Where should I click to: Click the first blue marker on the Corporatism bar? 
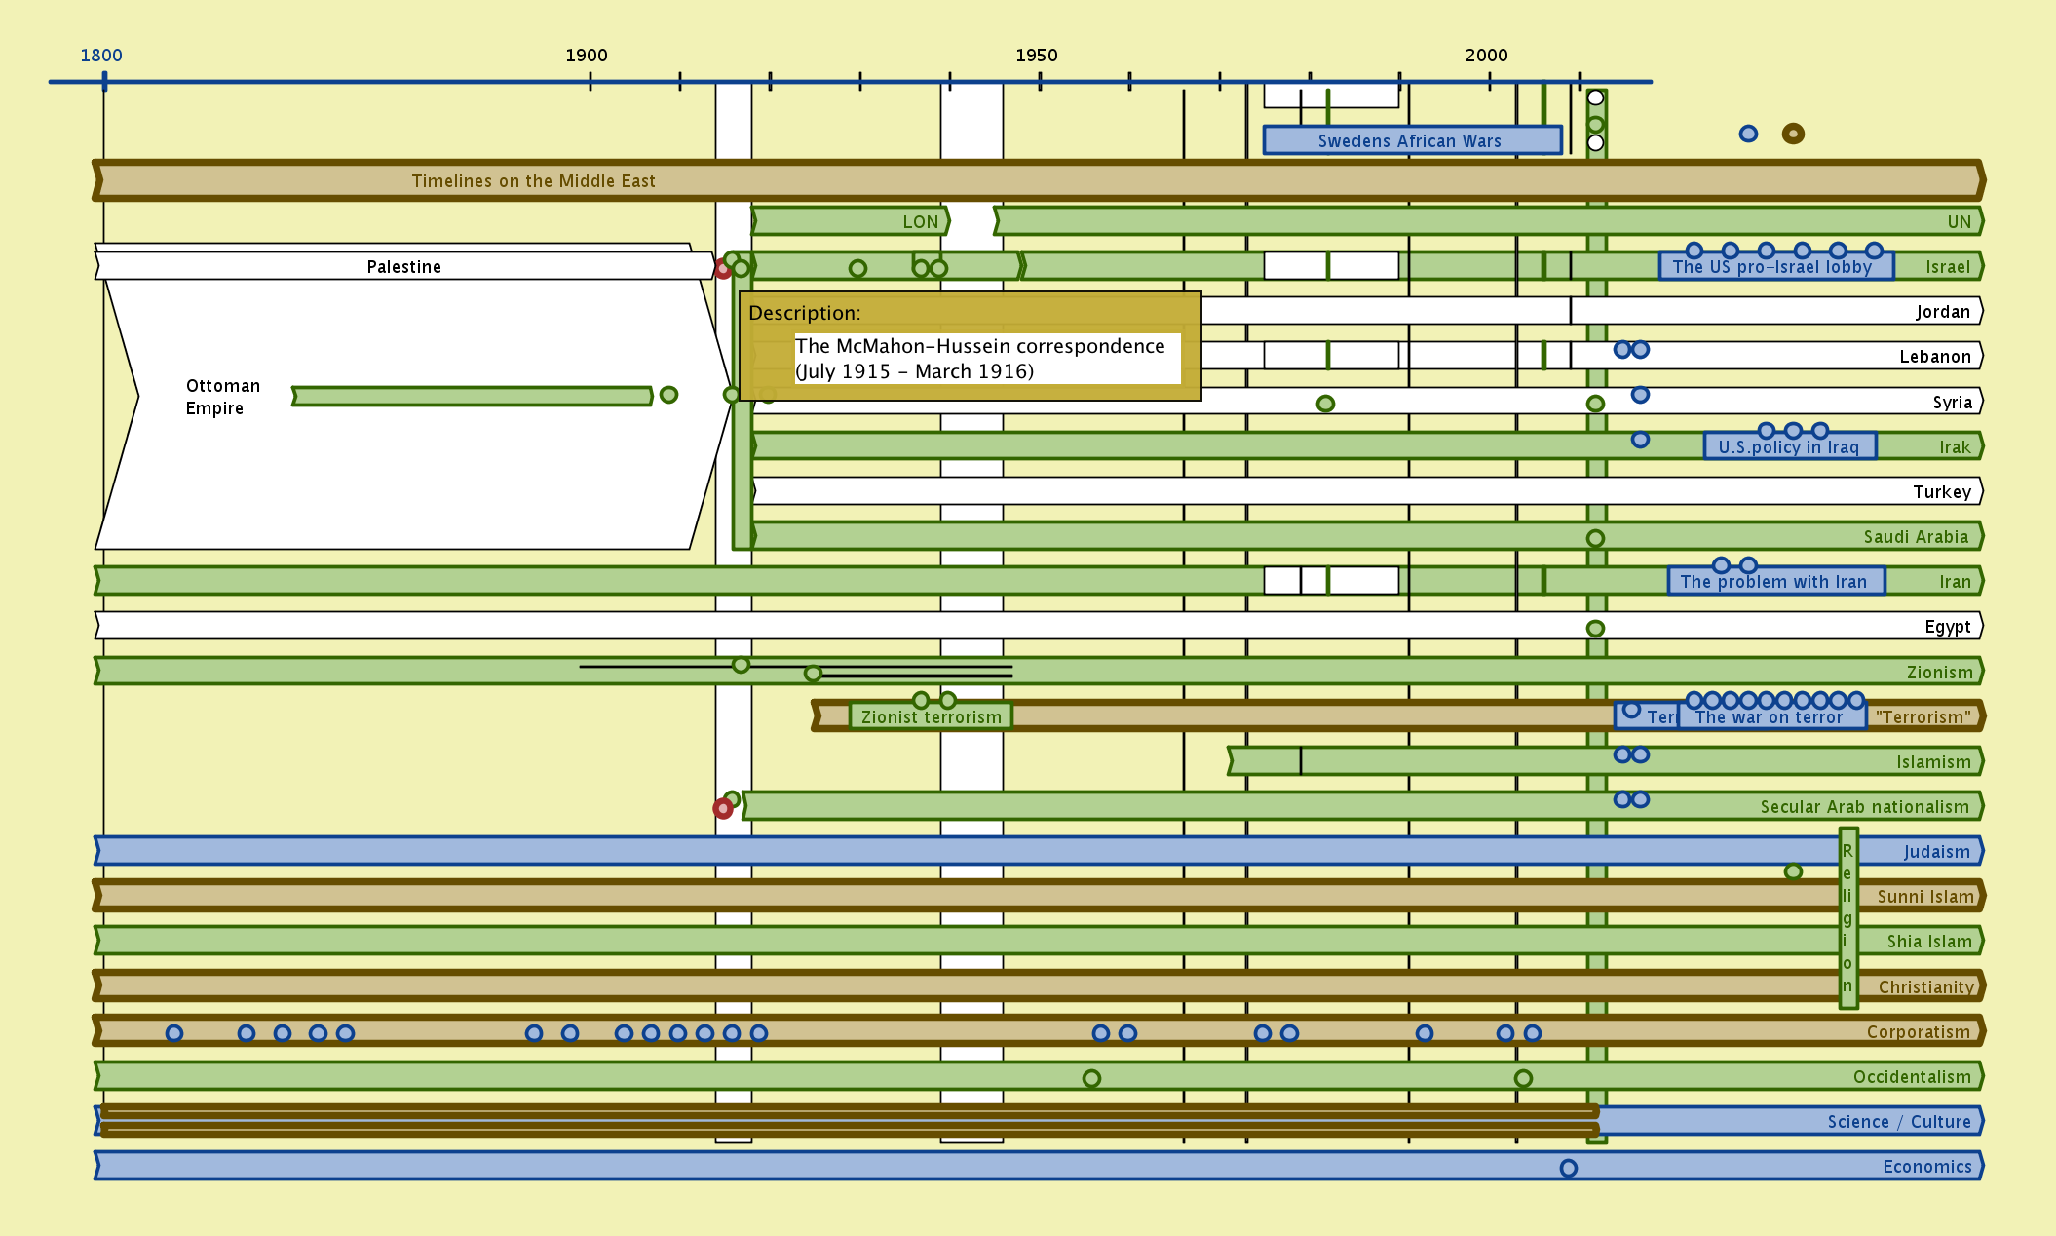(174, 1033)
